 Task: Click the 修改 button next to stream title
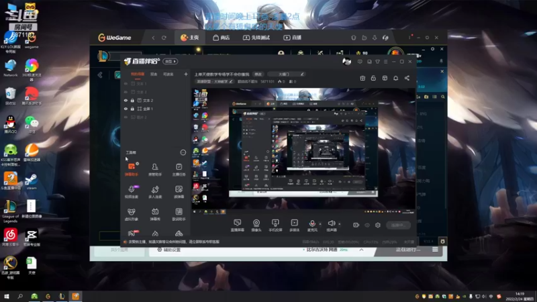tap(258, 74)
